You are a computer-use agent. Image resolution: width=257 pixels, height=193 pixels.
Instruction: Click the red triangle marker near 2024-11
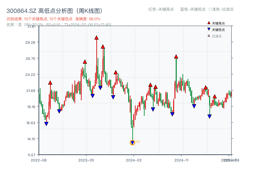click(176, 56)
